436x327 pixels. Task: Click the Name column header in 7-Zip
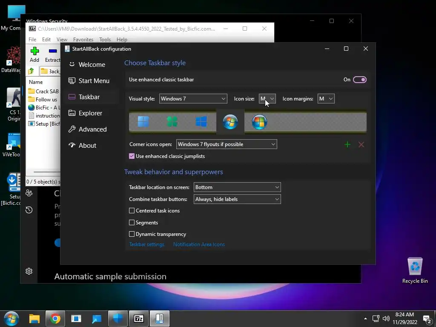[x=36, y=82]
